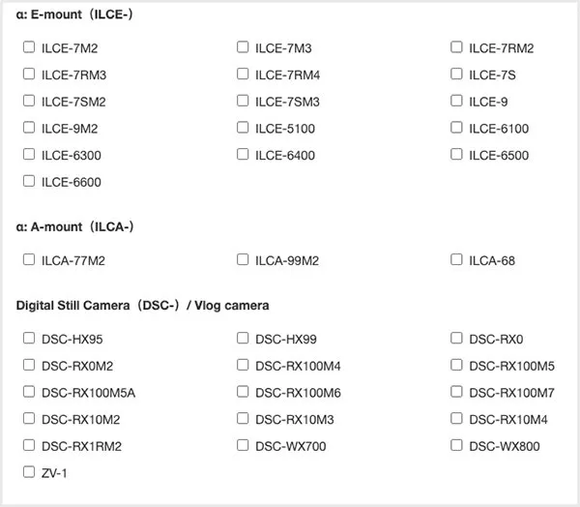Viewport: 580px width, 507px height.
Task: Enable the DSC-RX100M7 checkbox
Action: (x=456, y=392)
